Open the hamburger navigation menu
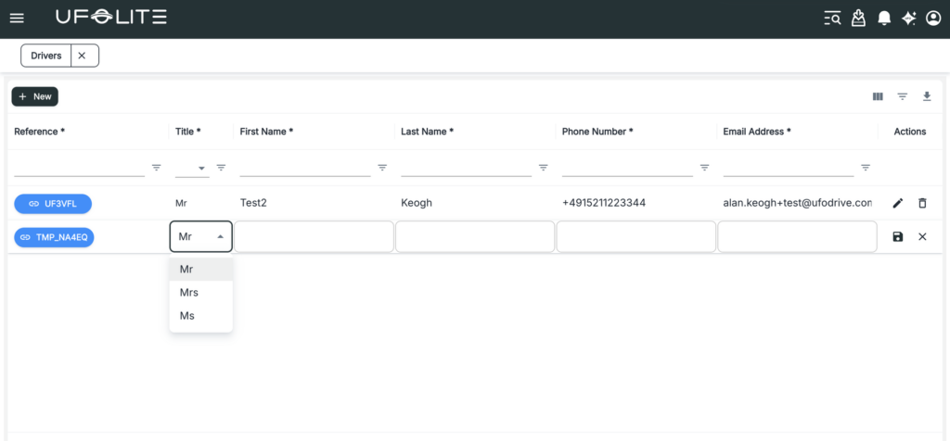The height and width of the screenshot is (441, 950). pos(17,19)
